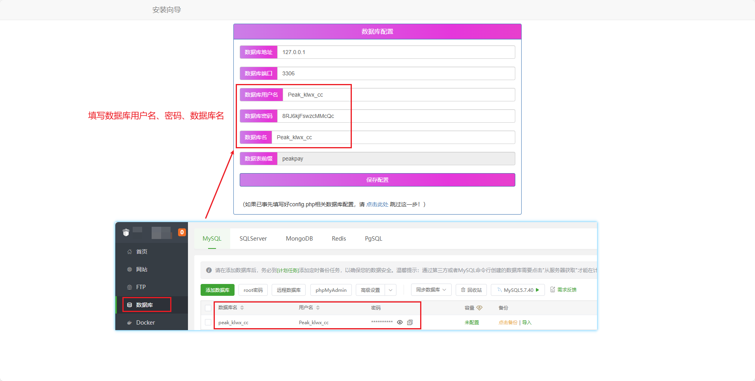Open phpMyAdmin button
The width and height of the screenshot is (755, 381).
click(x=331, y=290)
